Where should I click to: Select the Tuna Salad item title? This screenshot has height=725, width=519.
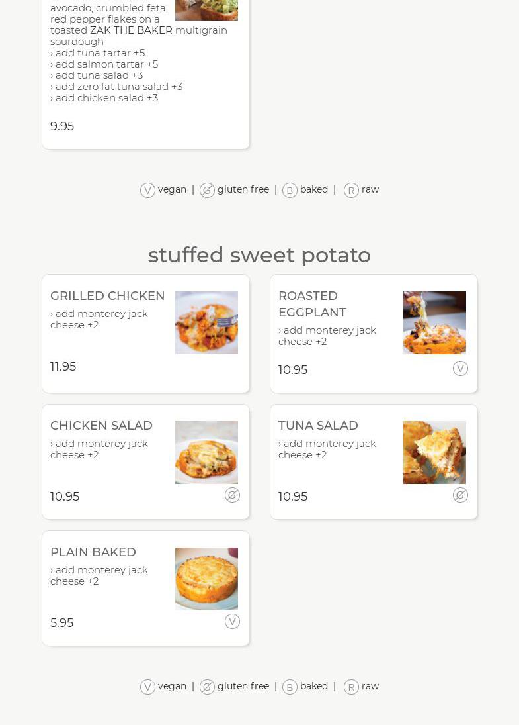click(x=318, y=426)
